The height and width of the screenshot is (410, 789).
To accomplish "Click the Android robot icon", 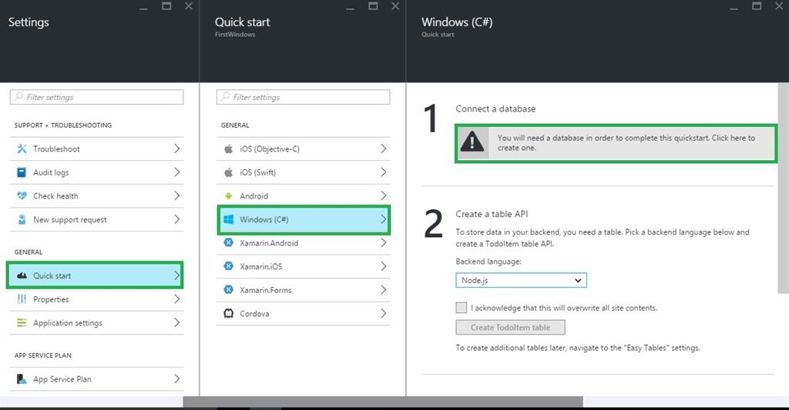I will point(228,196).
